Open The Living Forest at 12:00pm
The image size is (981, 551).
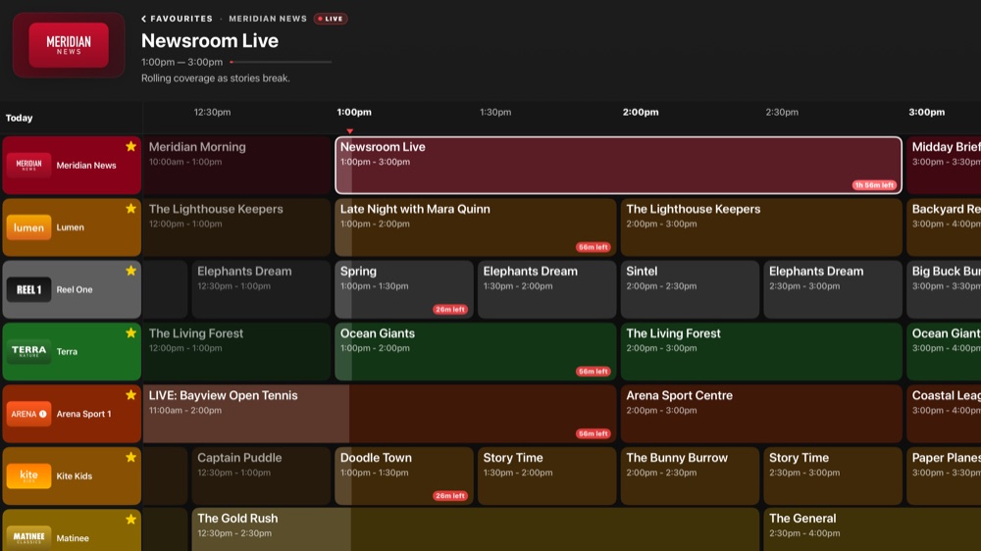coord(236,352)
